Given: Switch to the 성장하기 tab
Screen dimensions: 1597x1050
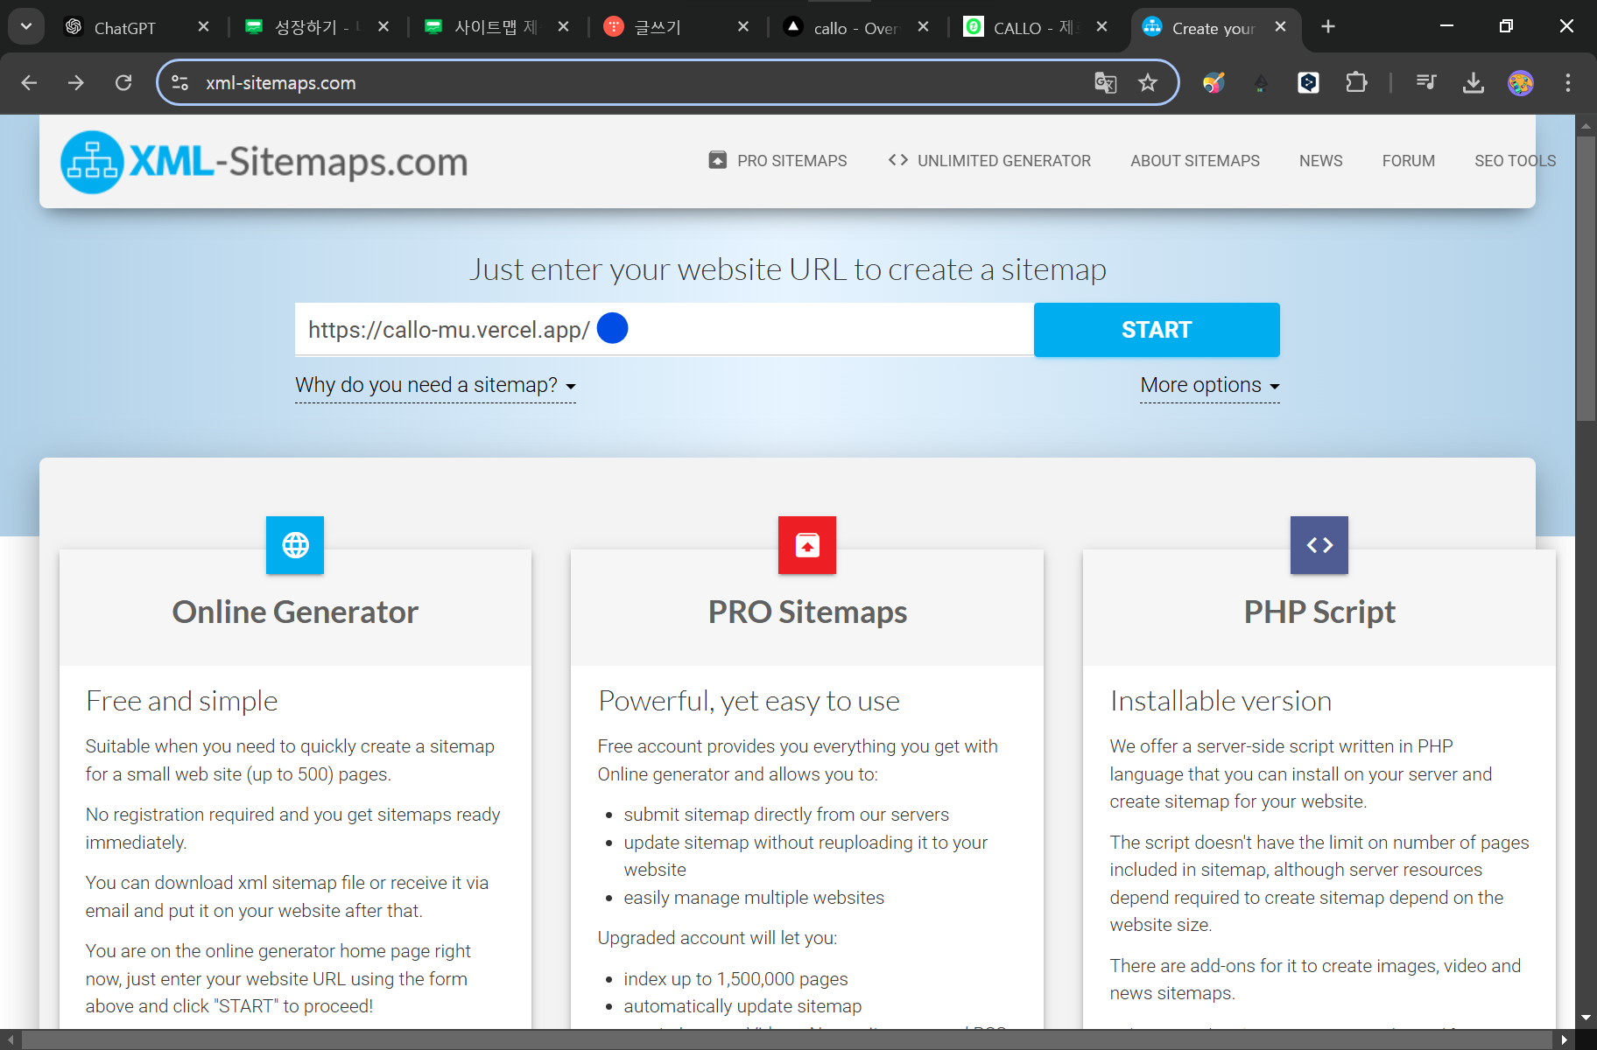Looking at the screenshot, I should tap(306, 28).
